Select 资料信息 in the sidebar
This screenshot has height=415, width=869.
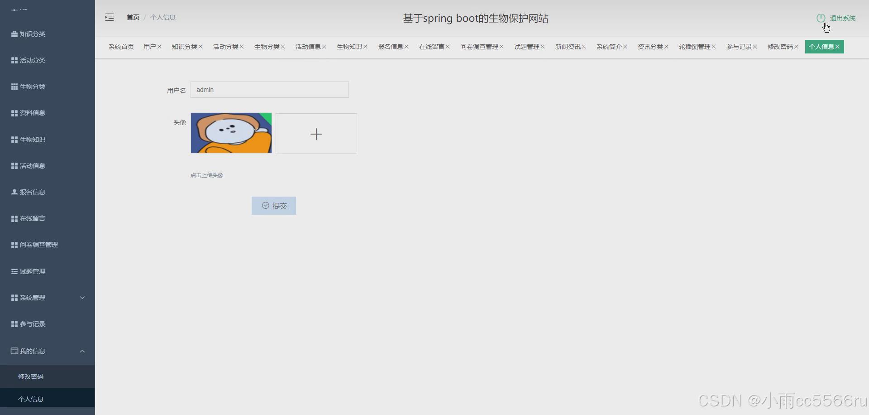32,113
